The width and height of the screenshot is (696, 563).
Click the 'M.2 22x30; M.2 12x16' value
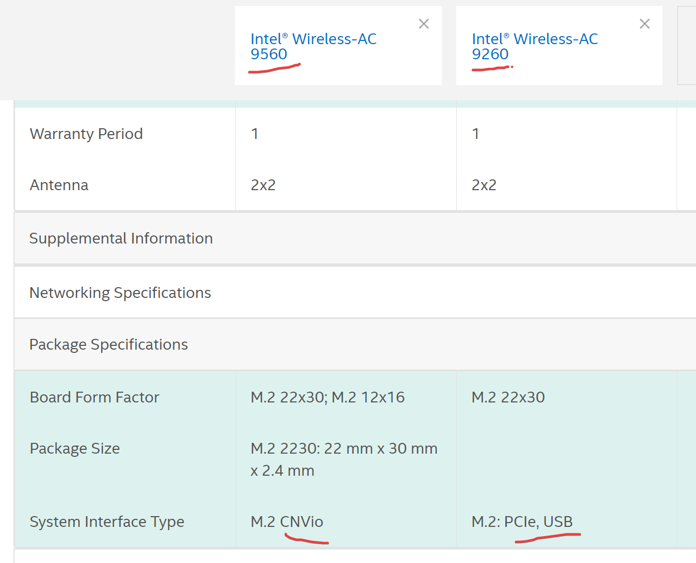point(328,397)
